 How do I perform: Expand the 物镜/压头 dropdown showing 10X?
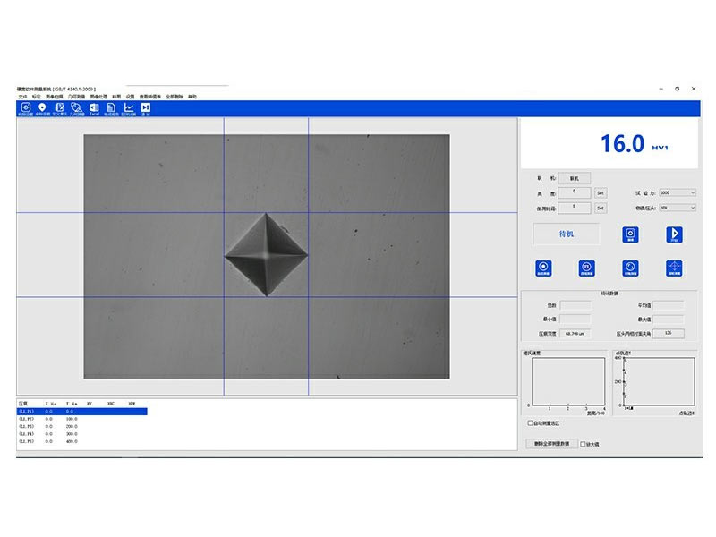tap(678, 208)
